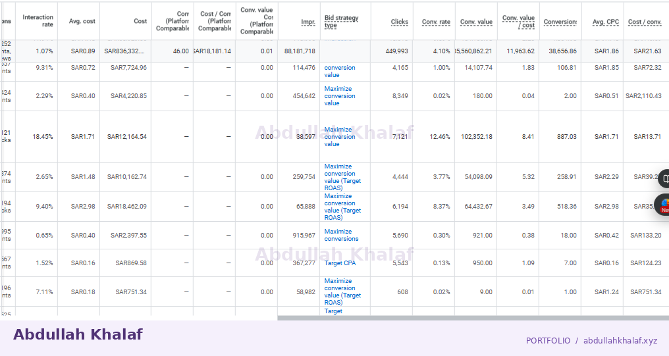Open the Target CPA bid strategy link
The height and width of the screenshot is (356, 669).
(340, 263)
